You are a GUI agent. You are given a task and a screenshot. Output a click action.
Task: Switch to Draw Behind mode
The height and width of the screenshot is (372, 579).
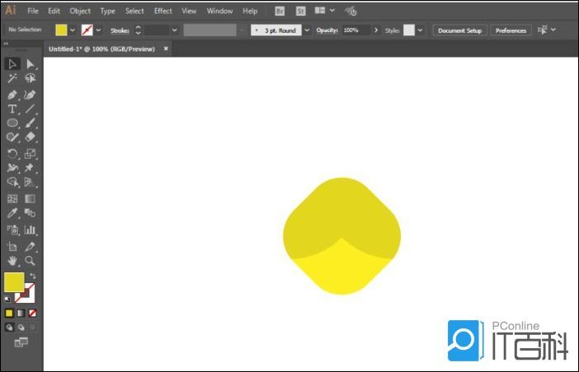(21, 327)
